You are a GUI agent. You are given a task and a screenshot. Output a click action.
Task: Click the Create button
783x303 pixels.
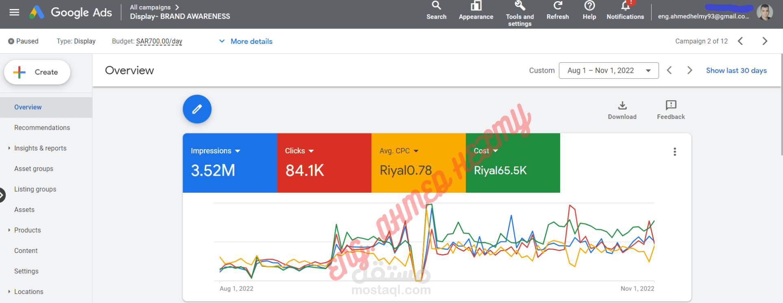37,72
